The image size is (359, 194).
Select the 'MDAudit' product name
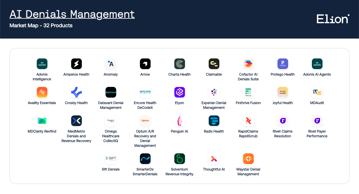(317, 103)
